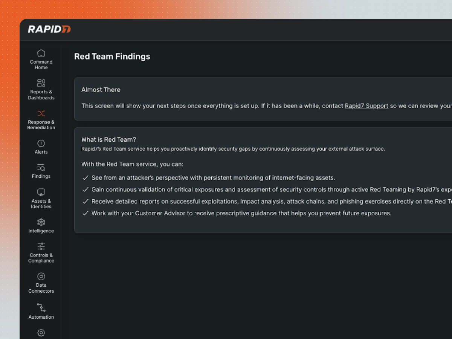452x339 pixels.
Task: Click the Command Home pentagon icon
Action: click(41, 53)
